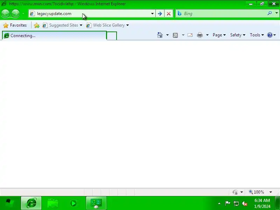Expand the Home button dropdown arrow
Image resolution: width=280 pixels, height=210 pixels.
click(167, 35)
